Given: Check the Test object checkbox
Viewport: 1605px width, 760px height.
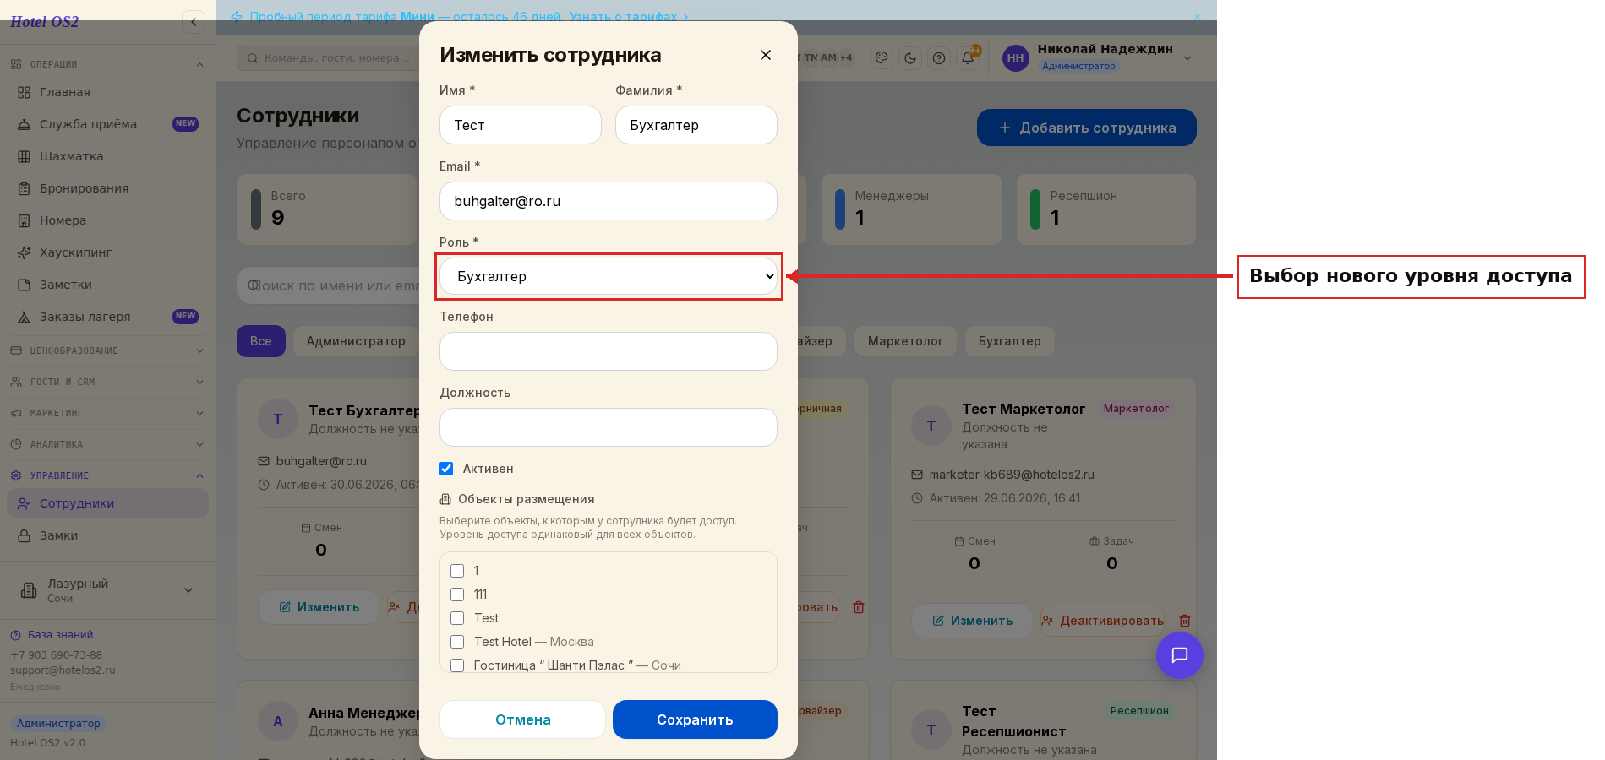Looking at the screenshot, I should point(457,618).
